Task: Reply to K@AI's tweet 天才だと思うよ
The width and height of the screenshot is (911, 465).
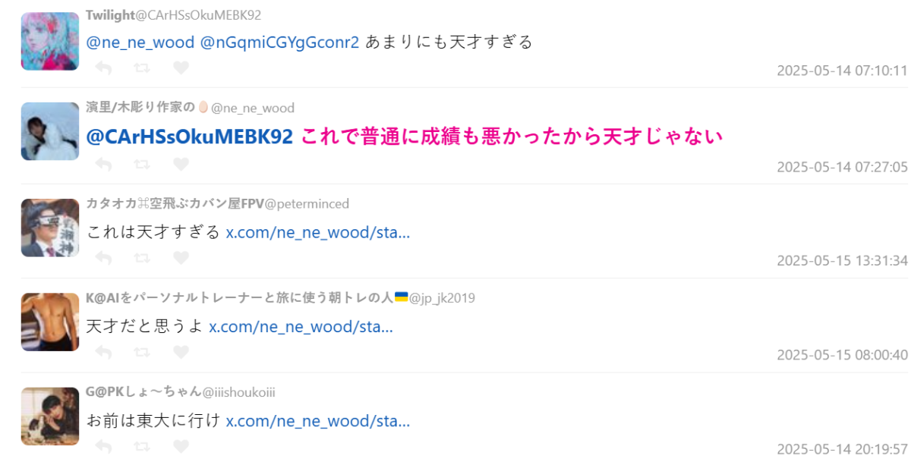Action: pos(104,352)
